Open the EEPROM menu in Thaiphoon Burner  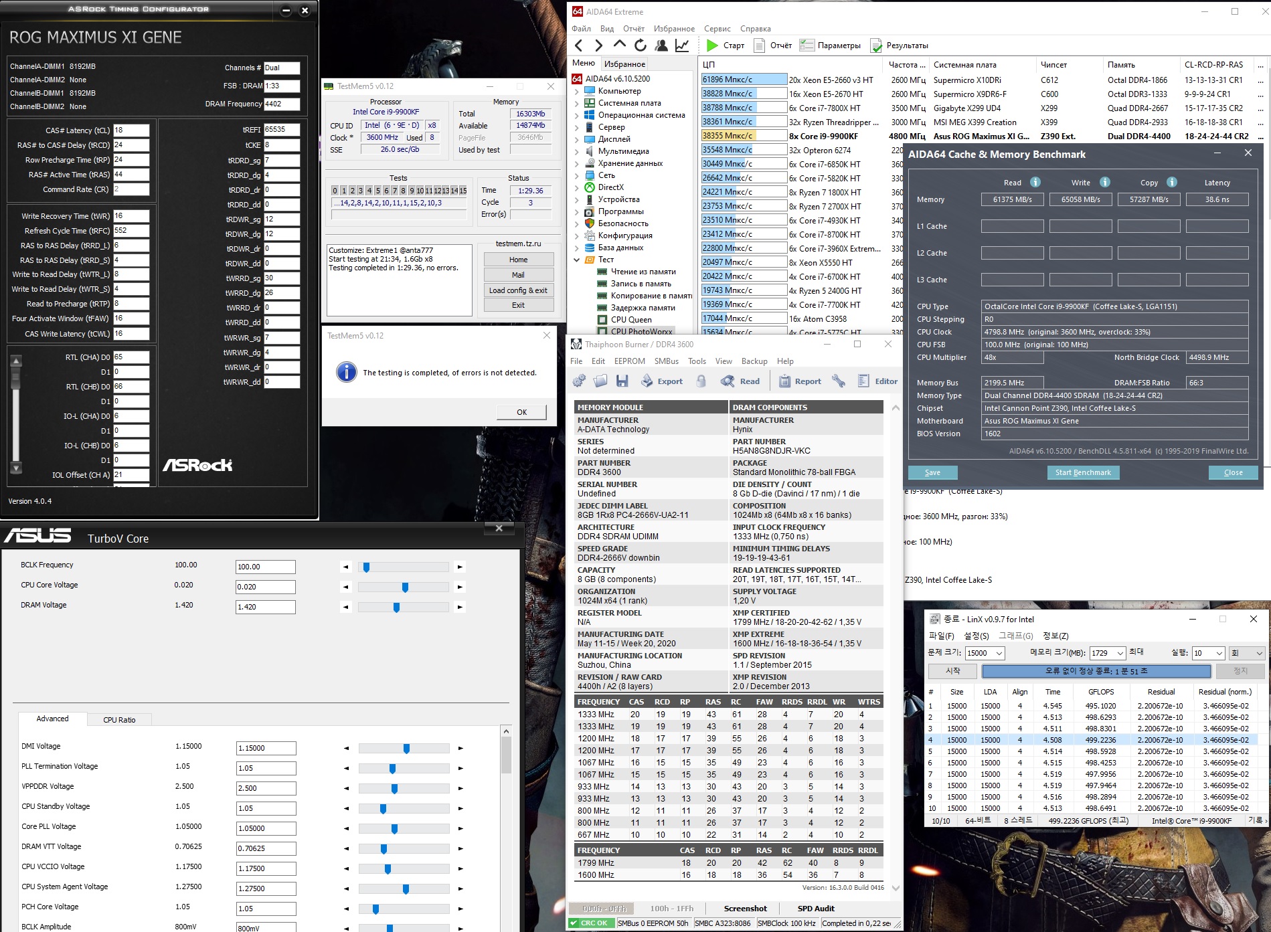(630, 361)
